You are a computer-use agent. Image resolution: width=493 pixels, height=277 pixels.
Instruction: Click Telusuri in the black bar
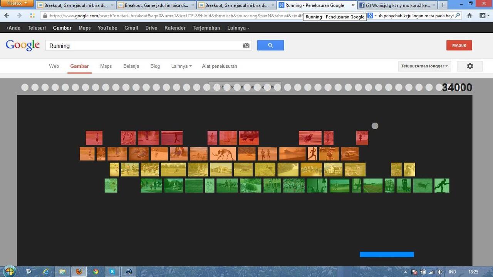pyautogui.click(x=37, y=28)
